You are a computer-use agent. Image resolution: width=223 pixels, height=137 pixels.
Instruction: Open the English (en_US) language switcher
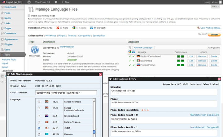12,2
